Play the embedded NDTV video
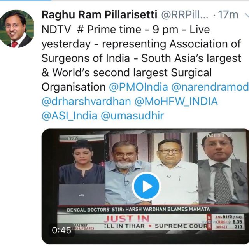 [x=146, y=186]
